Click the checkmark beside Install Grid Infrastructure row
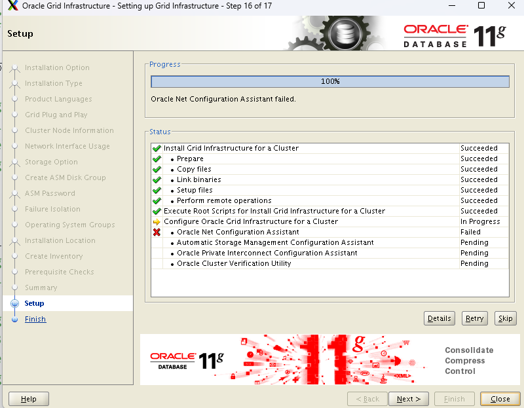This screenshot has height=408, width=524. (157, 149)
